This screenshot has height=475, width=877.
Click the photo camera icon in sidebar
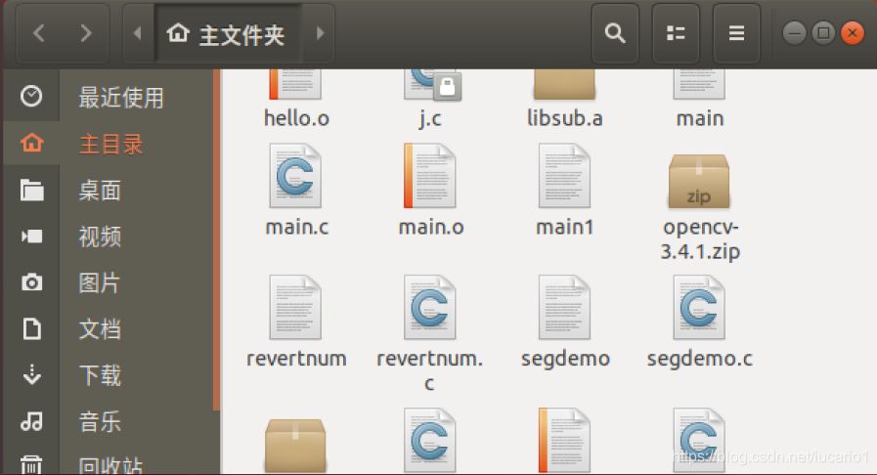32,282
